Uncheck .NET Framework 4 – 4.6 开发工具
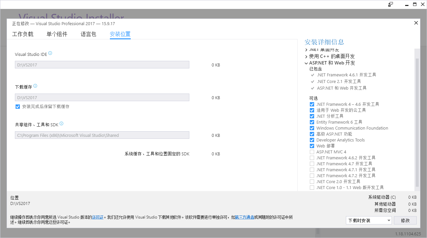This screenshot has height=238, width=427. coord(312,104)
